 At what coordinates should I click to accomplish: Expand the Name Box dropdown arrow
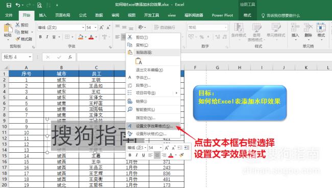click(30, 57)
